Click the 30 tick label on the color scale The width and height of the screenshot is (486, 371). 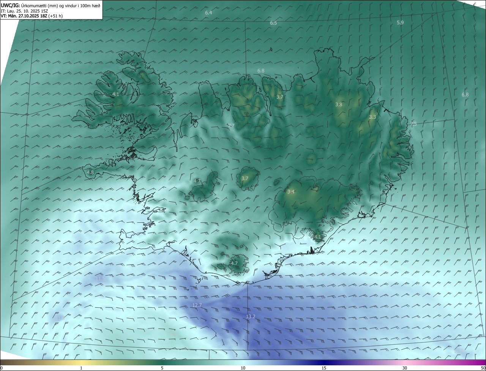pos(405,368)
